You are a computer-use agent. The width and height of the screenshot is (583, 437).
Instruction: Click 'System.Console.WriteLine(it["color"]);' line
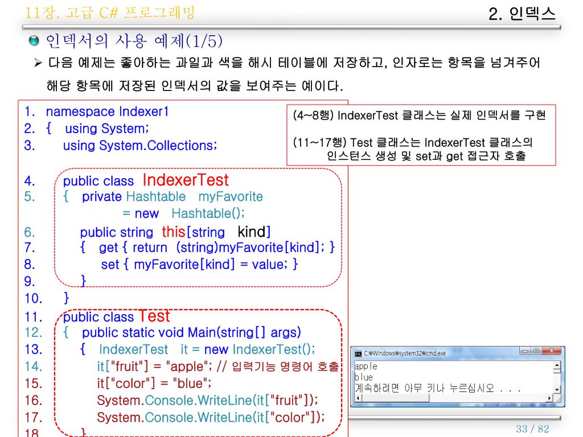(x=211, y=417)
